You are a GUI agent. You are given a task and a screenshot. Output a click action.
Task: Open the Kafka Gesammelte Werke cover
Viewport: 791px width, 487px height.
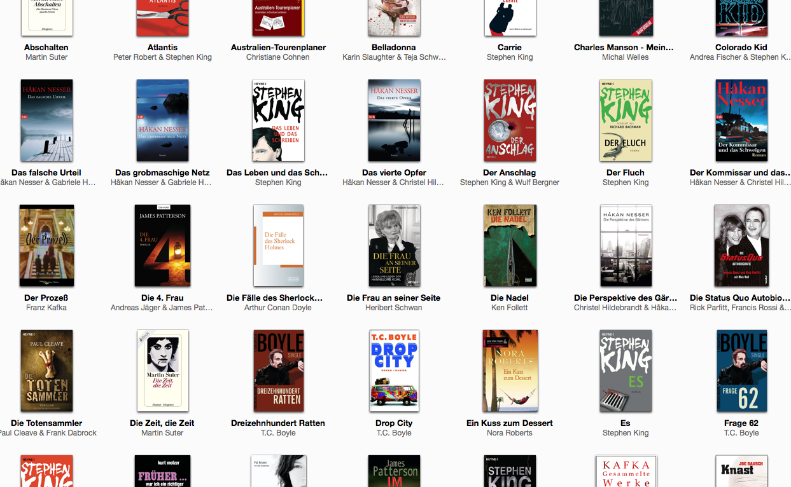tap(626, 471)
